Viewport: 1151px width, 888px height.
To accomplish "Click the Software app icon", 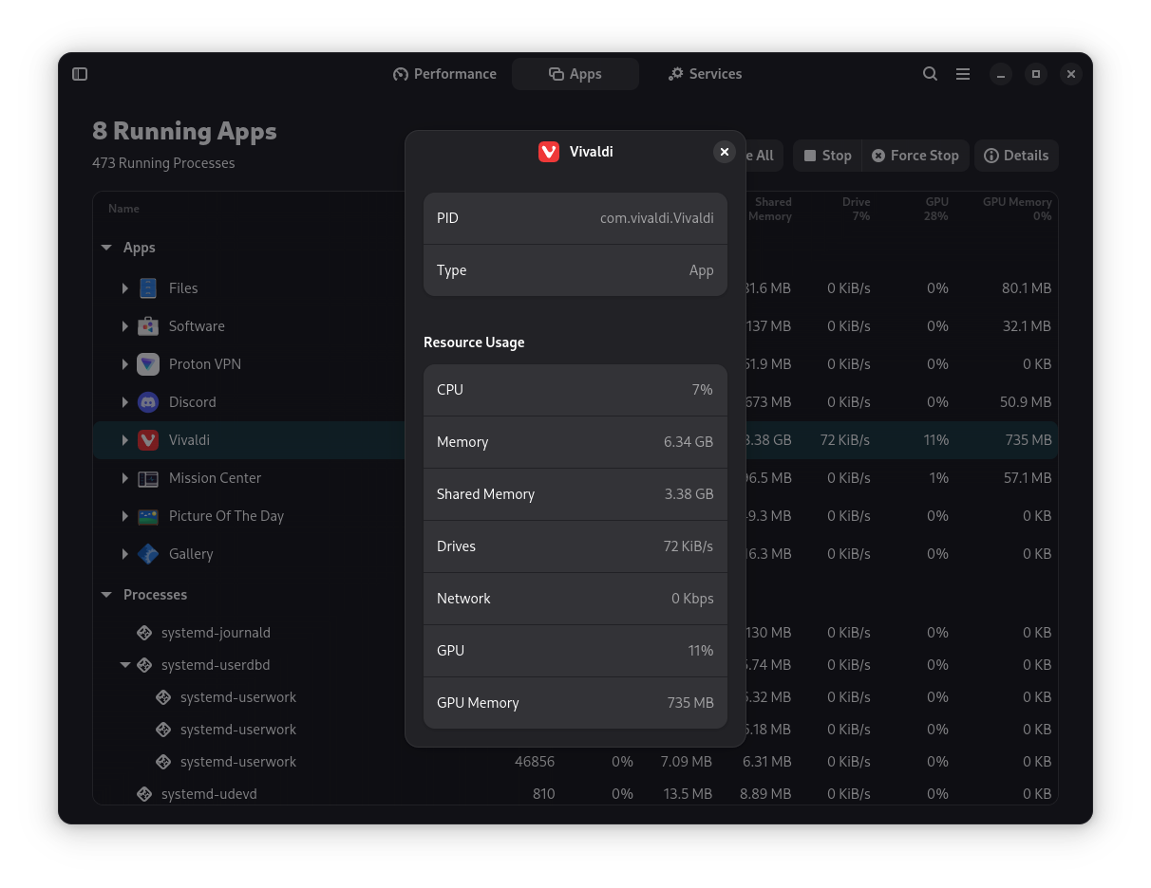I will coord(148,325).
